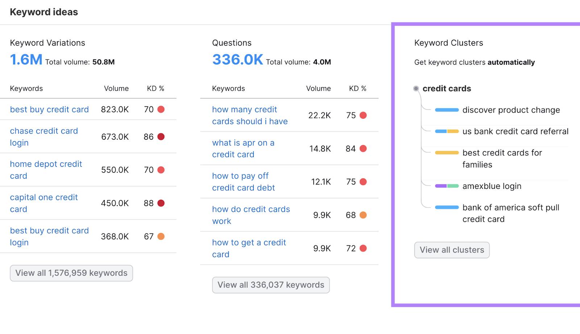The image size is (580, 334).
Task: Click "View all 1,576,959 keywords"
Action: [x=71, y=273]
